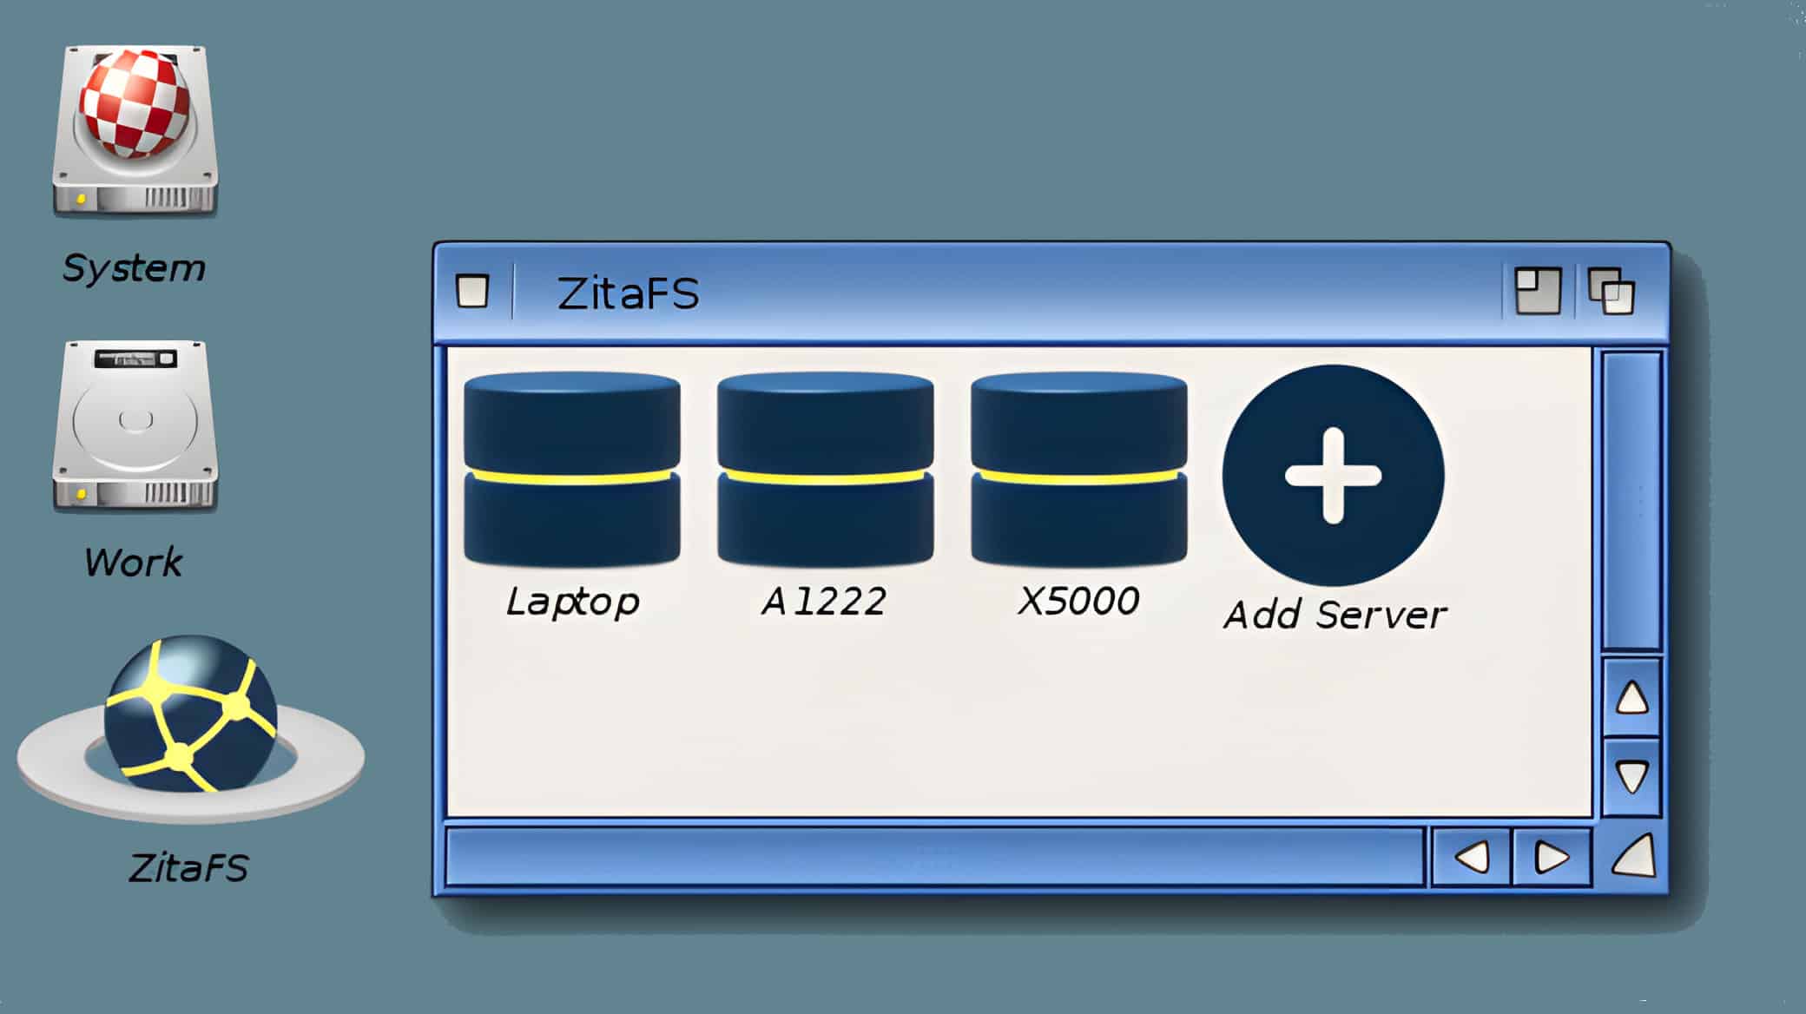This screenshot has height=1014, width=1806.
Task: Click the window resize corner gadget
Action: pyautogui.click(x=1633, y=856)
